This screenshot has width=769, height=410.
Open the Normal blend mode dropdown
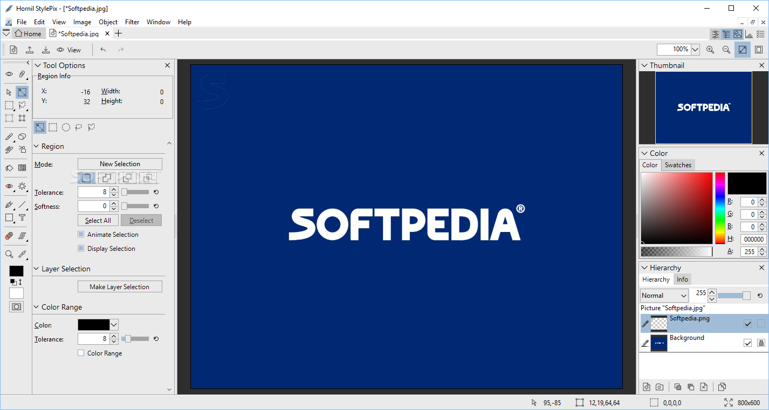[664, 296]
